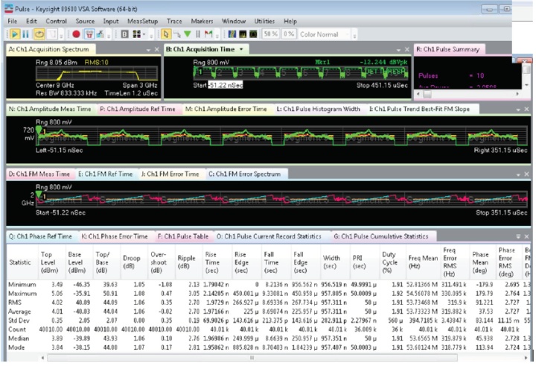Close the Amplitude Meas Time panel

(526, 110)
